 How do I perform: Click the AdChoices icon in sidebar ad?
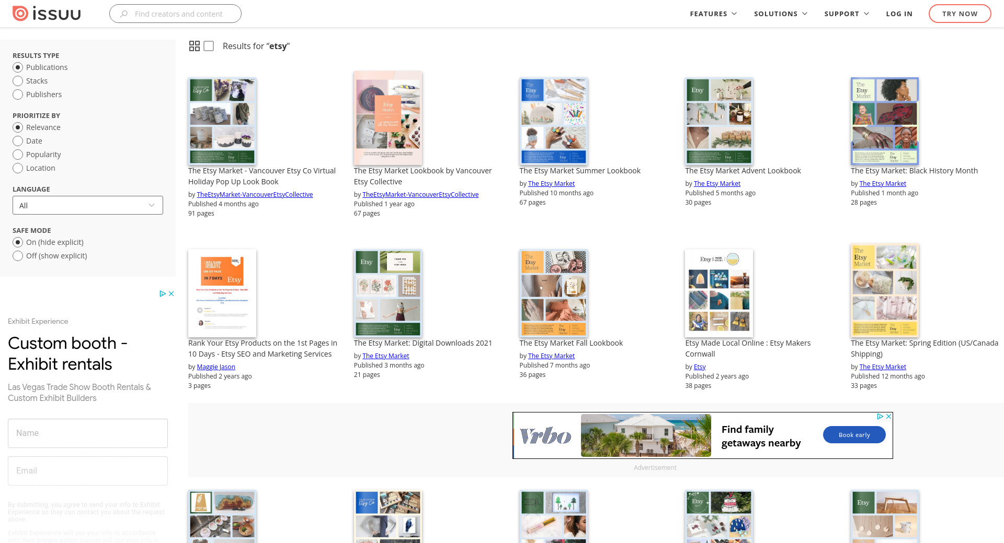click(162, 294)
